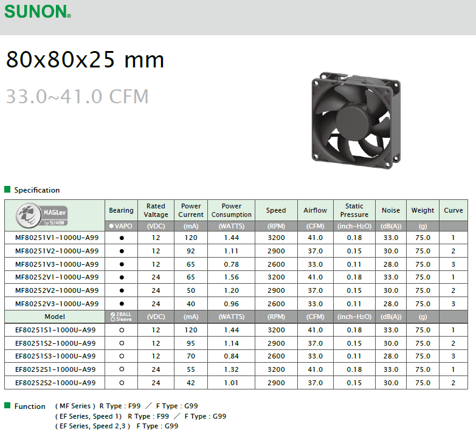Viewport: 476px width, 432px height.
Task: Click the green square beside Specification
Action: pos(7,190)
